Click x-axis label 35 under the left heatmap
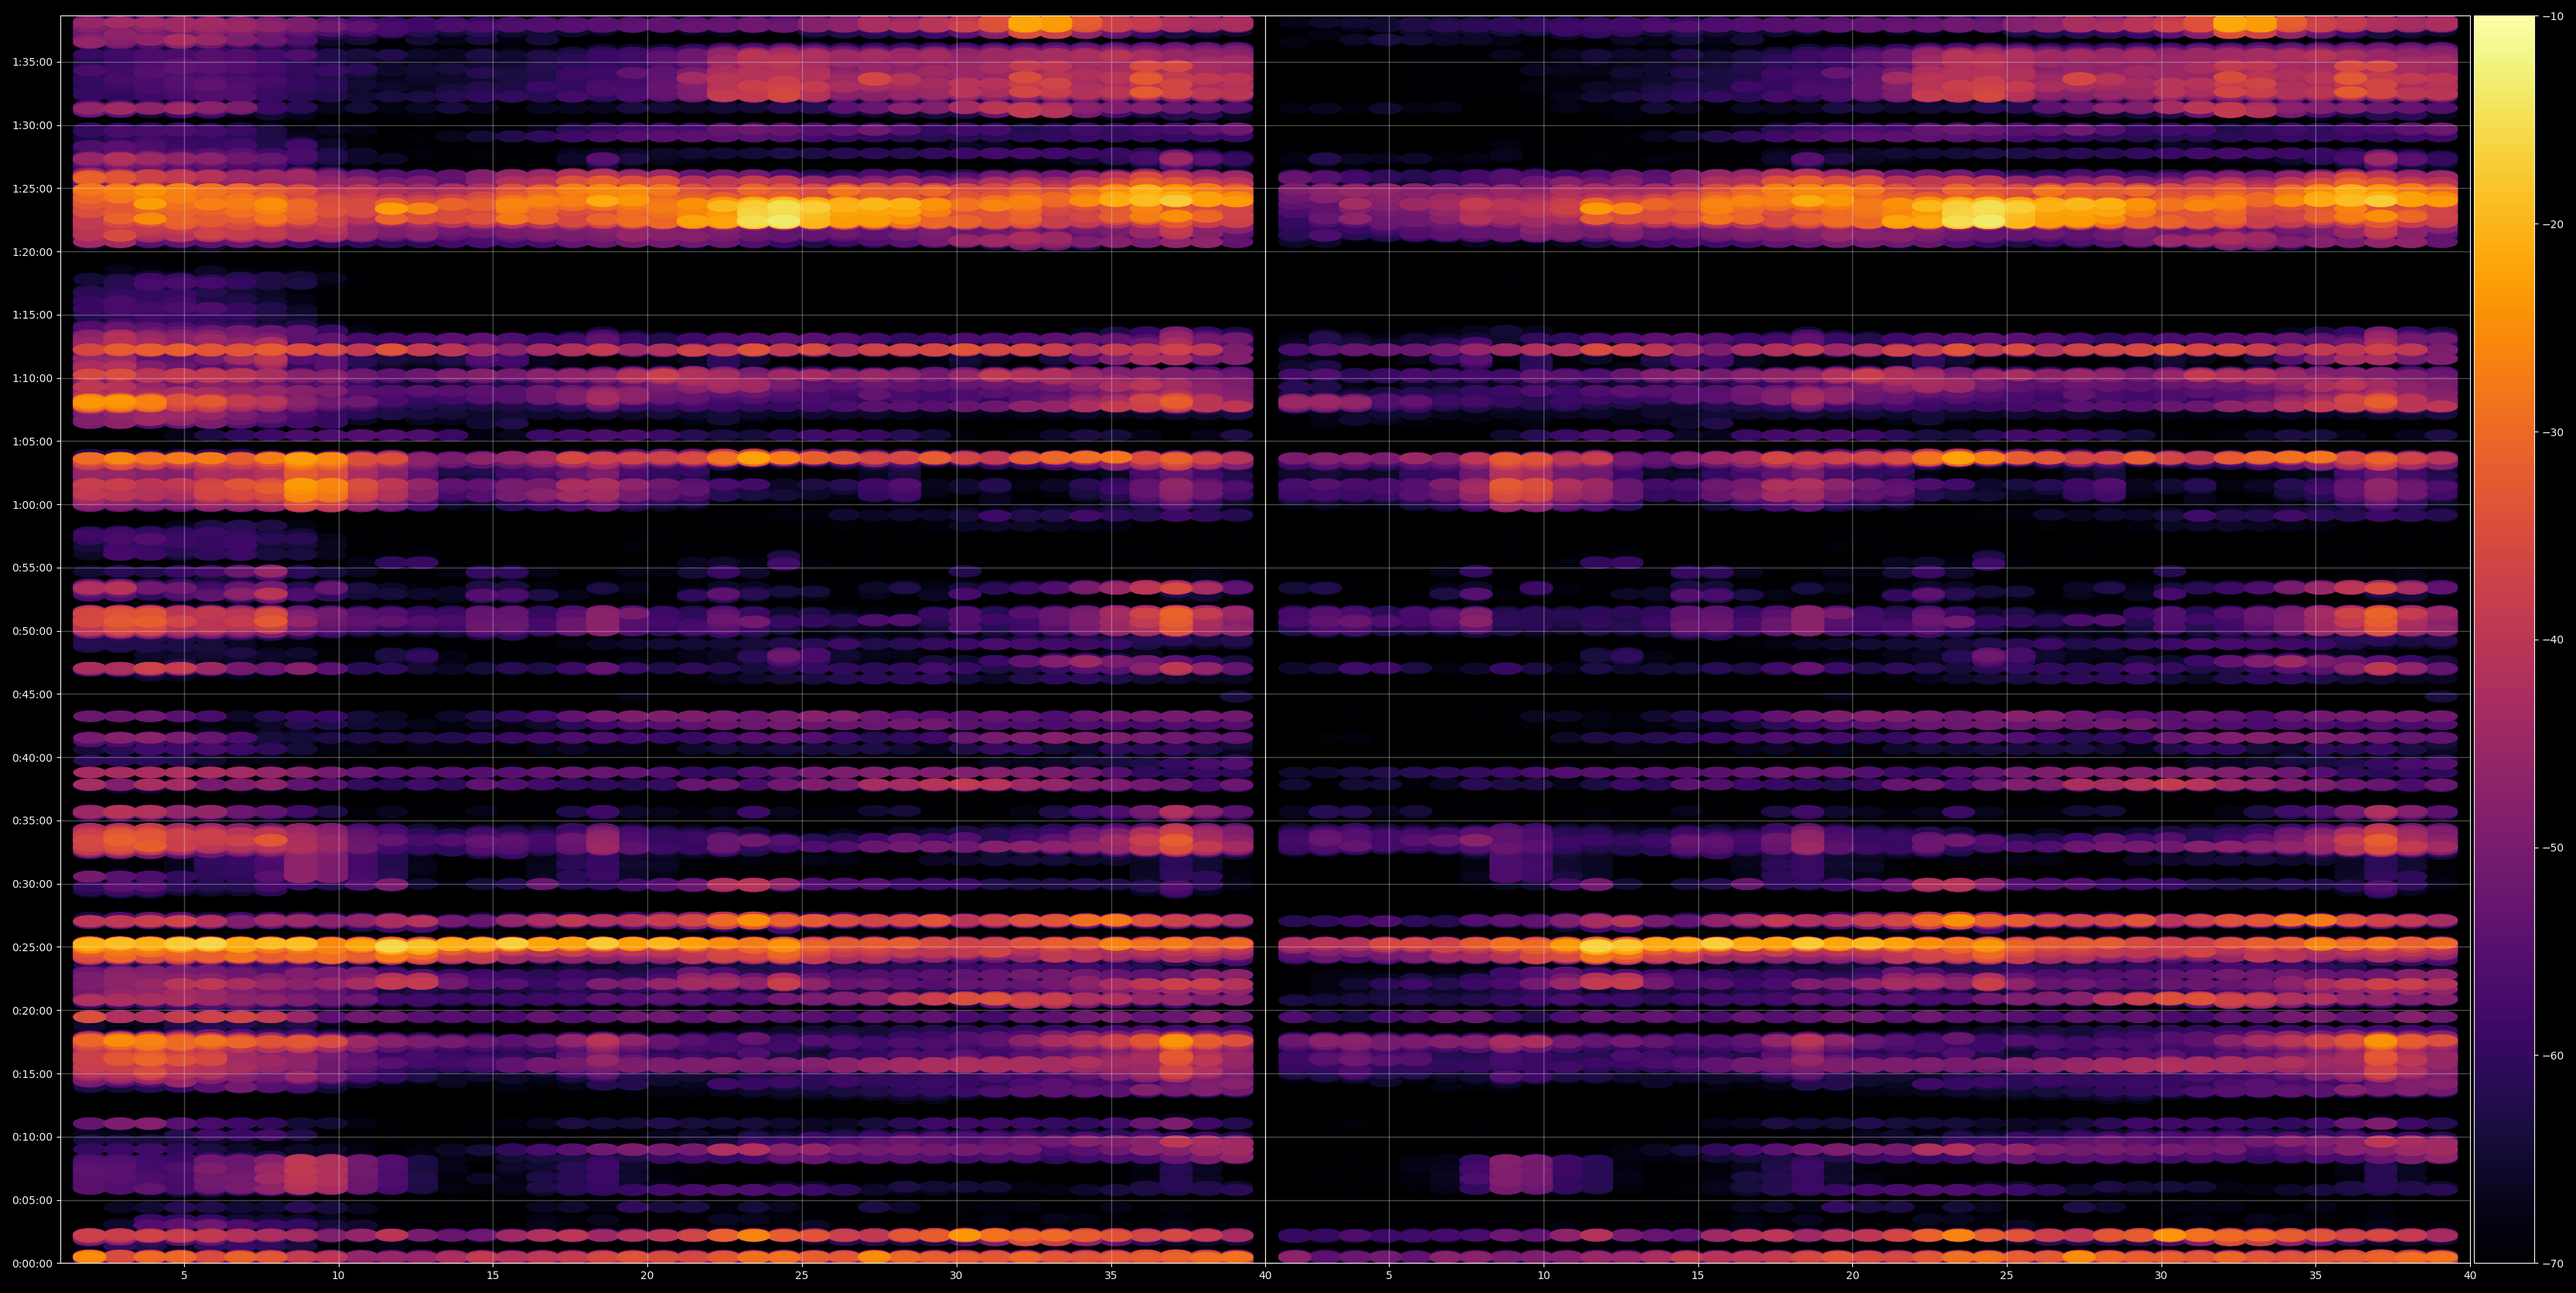This screenshot has height=1293, width=2576. coord(1111,1276)
